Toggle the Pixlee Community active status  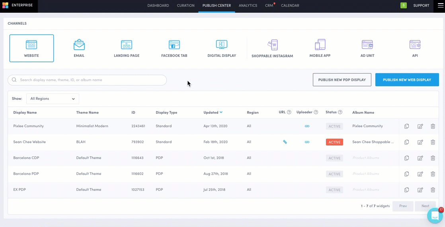click(x=334, y=126)
